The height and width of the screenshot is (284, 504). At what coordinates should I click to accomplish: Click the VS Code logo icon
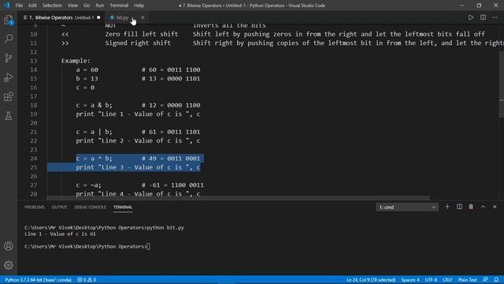tap(6, 6)
